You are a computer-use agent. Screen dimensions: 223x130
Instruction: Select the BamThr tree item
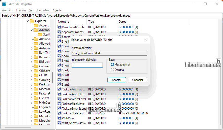(x=44, y=53)
